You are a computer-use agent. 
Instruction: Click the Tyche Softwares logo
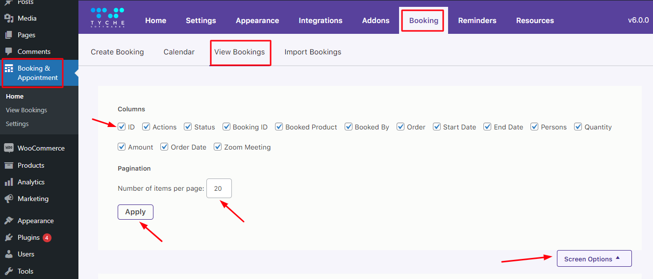tap(107, 17)
